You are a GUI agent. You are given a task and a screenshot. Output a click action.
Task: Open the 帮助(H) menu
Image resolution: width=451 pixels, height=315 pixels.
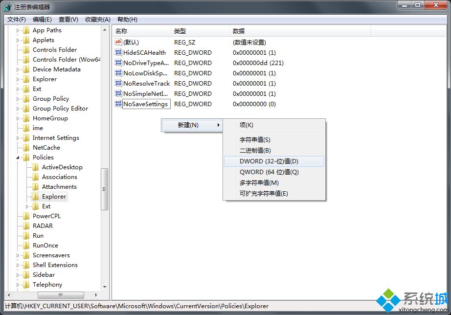click(x=127, y=19)
